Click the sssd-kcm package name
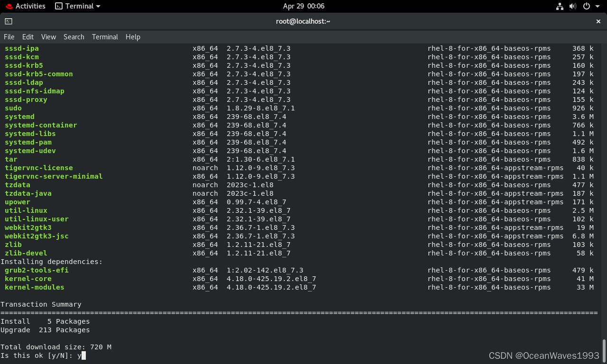The width and height of the screenshot is (607, 364). pos(22,57)
